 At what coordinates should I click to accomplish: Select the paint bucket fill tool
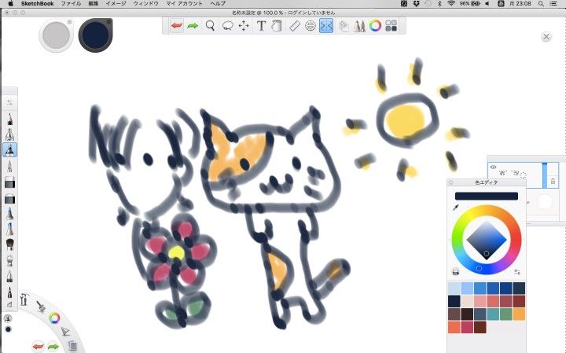[x=277, y=26]
